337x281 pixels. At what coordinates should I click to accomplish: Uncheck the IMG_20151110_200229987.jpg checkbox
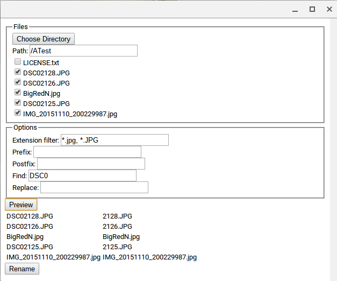(x=18, y=113)
